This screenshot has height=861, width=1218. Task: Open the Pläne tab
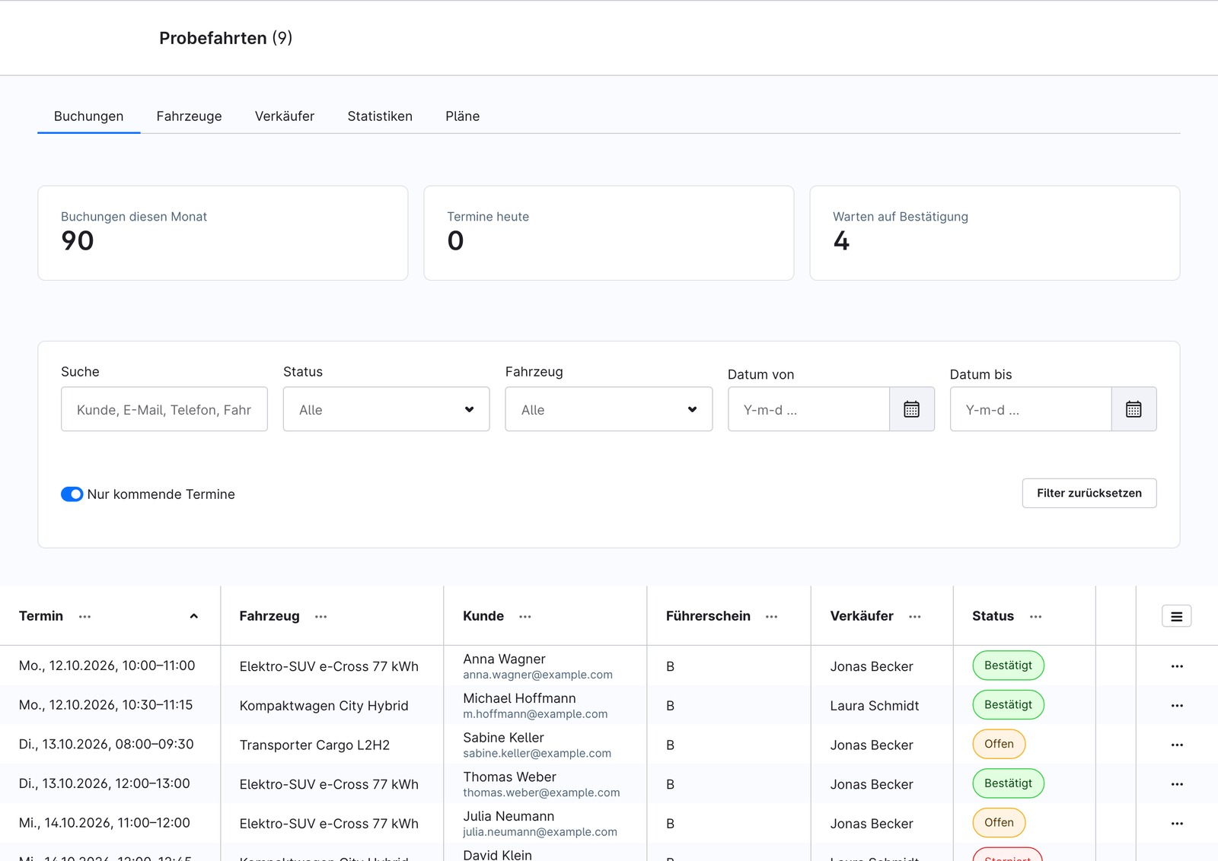tap(463, 116)
